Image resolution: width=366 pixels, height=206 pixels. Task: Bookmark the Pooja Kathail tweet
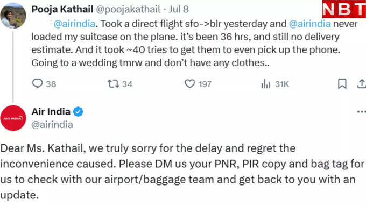click(x=342, y=84)
